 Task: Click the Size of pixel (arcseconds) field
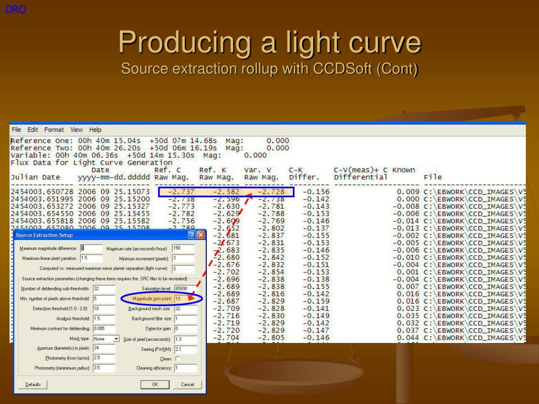tap(186, 339)
